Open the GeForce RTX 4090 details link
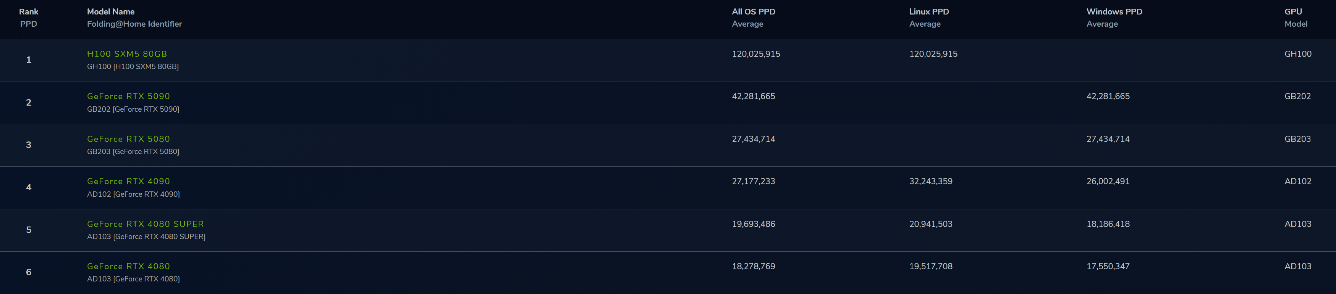Image resolution: width=1336 pixels, height=294 pixels. (x=129, y=181)
